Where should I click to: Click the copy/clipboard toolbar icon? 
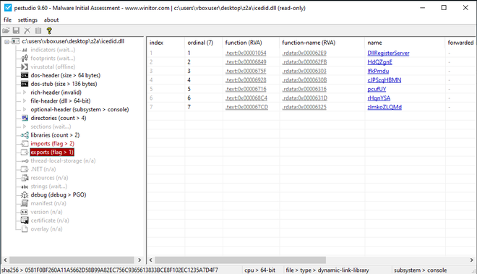pos(38,30)
